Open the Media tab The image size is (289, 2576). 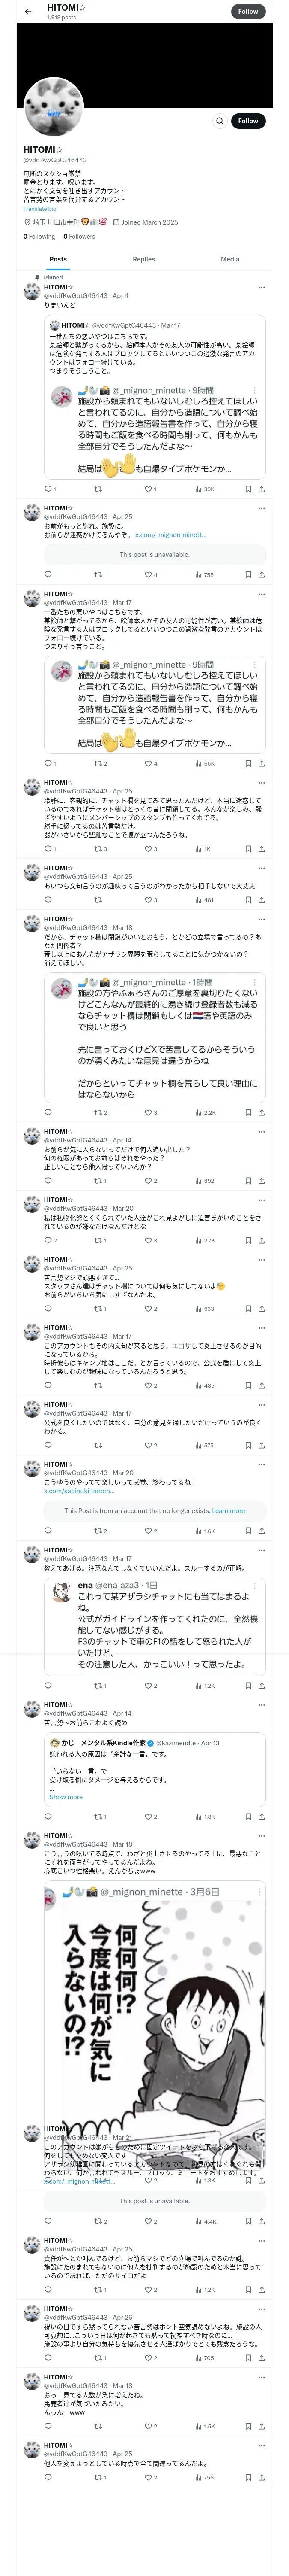tap(229, 259)
